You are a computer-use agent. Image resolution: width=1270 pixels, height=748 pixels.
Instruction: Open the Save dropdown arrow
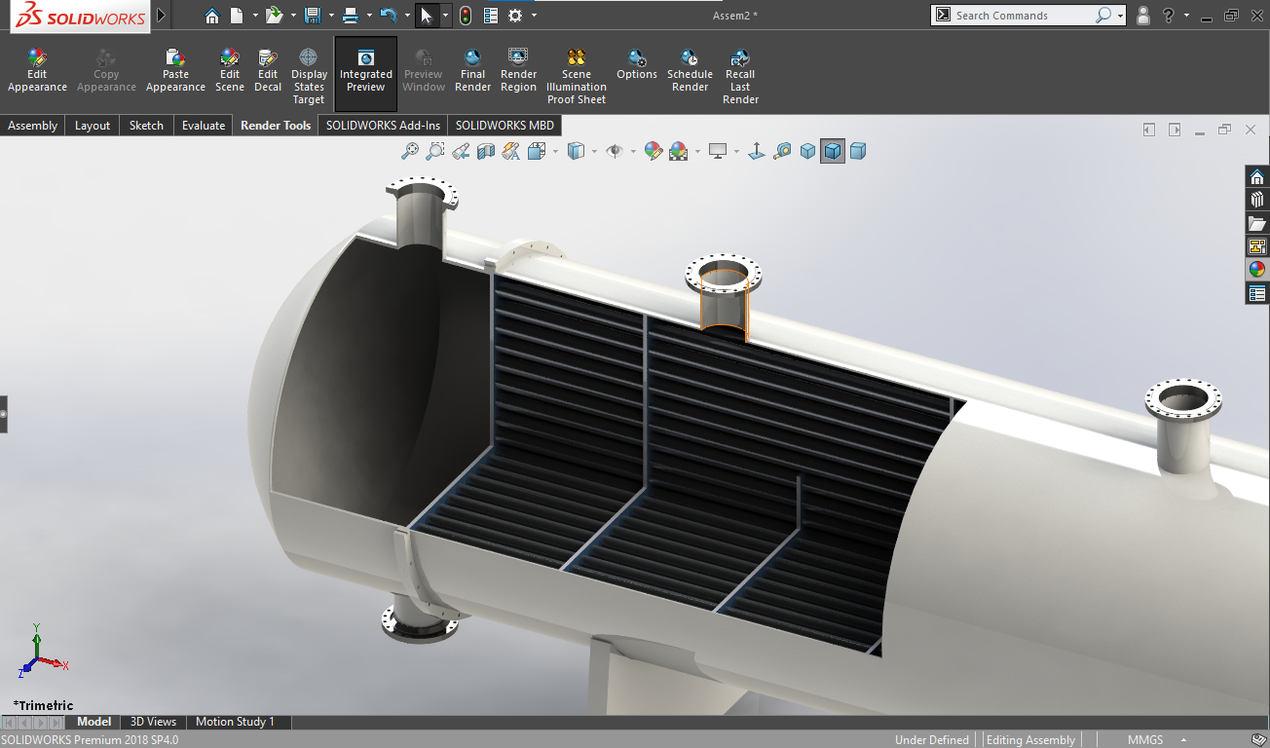click(331, 16)
